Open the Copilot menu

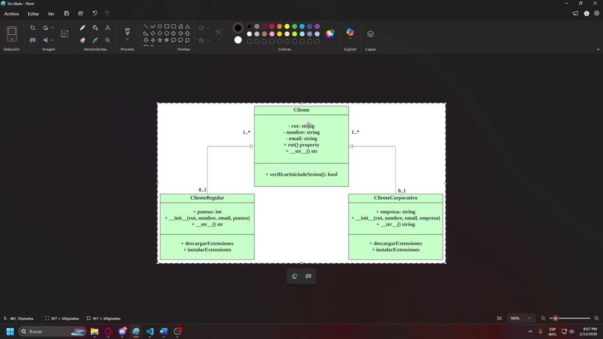(350, 33)
